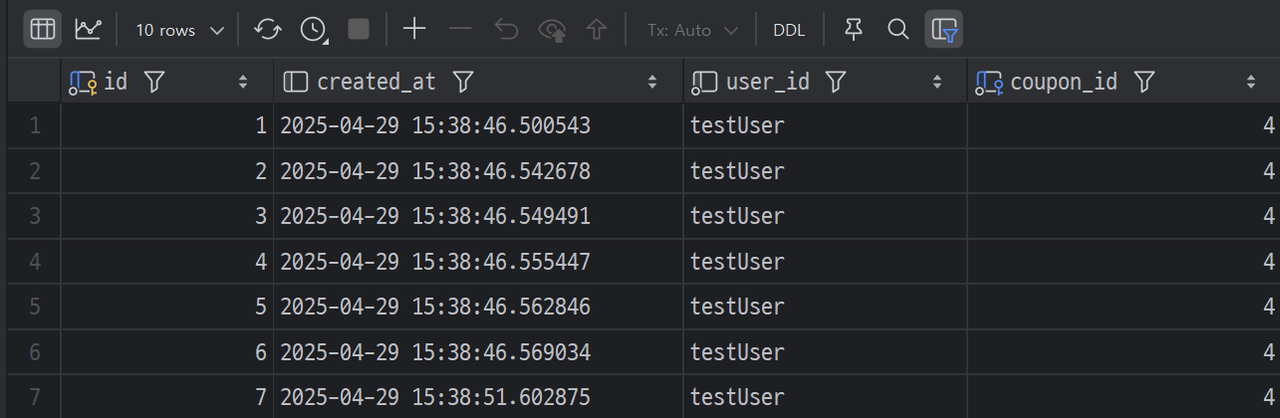The image size is (1280, 418).
Task: Open filter for user_id column
Action: pos(837,82)
